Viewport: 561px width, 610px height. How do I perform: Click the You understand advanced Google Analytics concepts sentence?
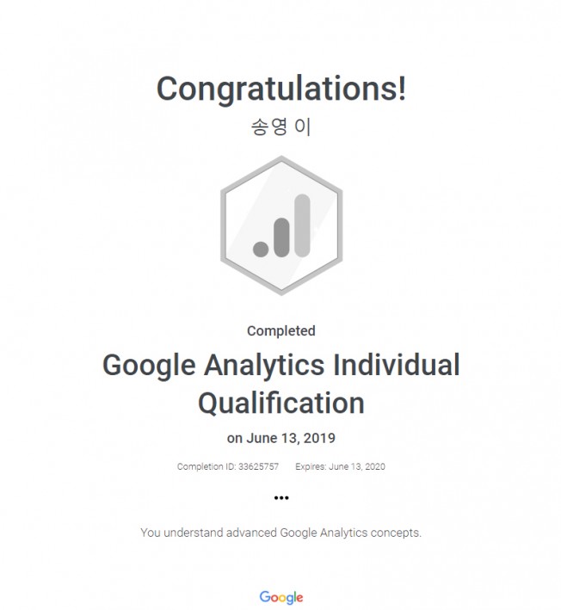280,533
